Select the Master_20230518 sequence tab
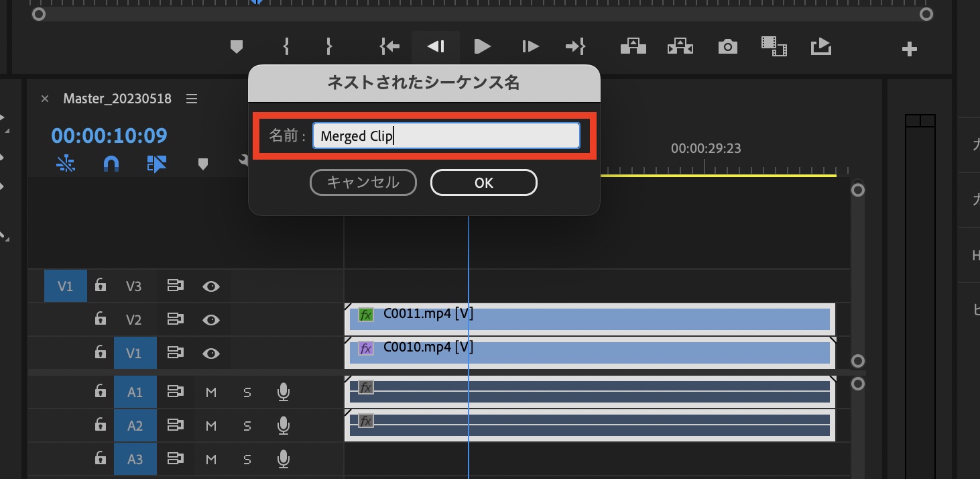 point(117,99)
